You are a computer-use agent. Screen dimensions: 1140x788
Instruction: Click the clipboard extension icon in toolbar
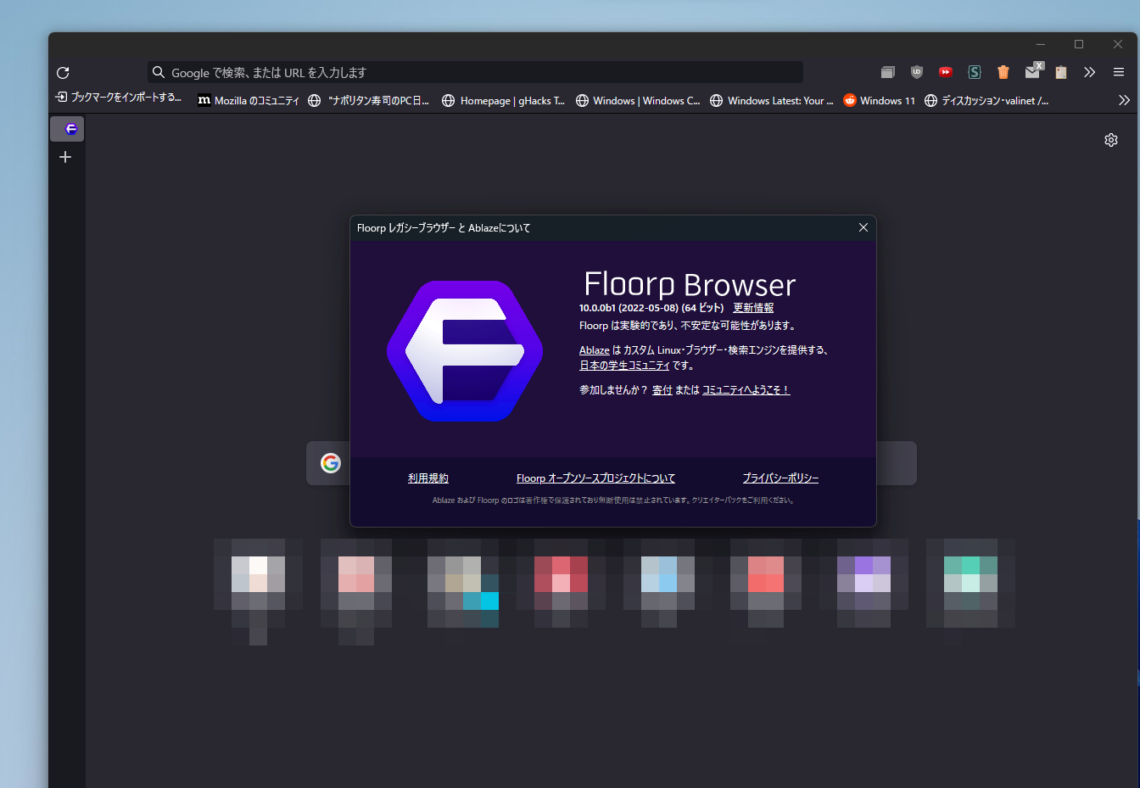(x=1061, y=72)
